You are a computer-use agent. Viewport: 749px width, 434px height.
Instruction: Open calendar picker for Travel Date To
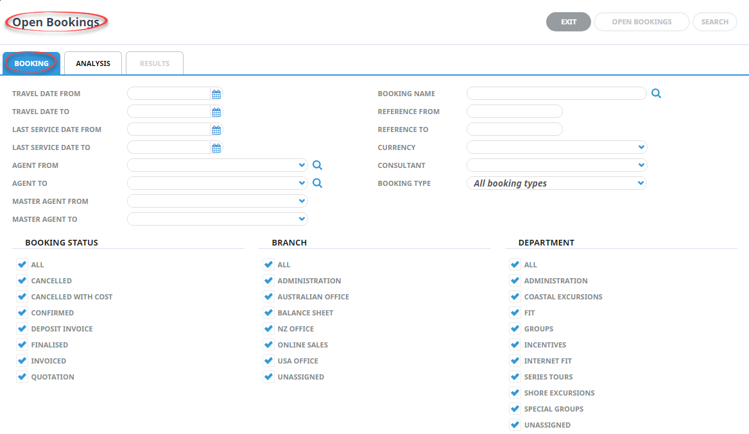(216, 112)
